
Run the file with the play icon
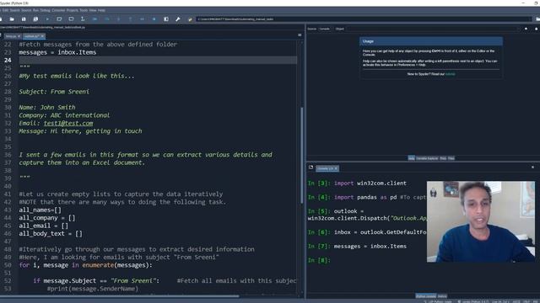coord(47,19)
